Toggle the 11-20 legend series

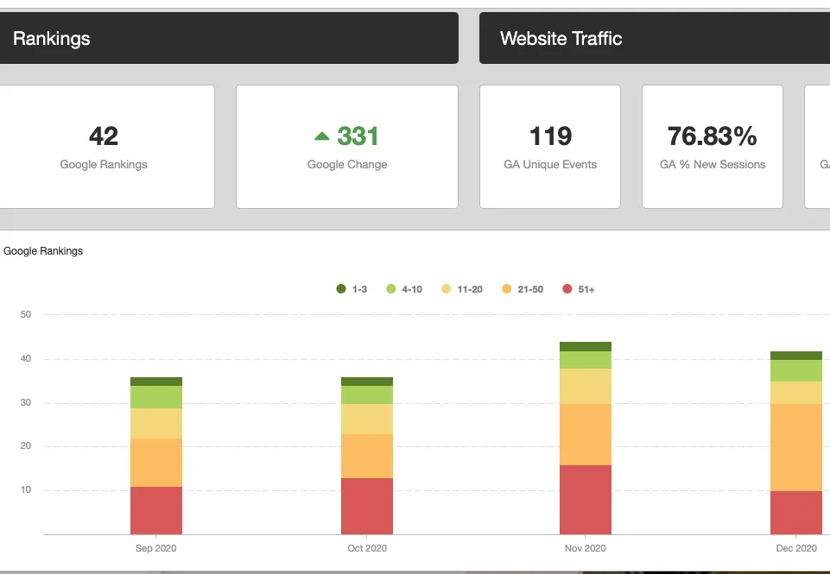click(x=461, y=289)
